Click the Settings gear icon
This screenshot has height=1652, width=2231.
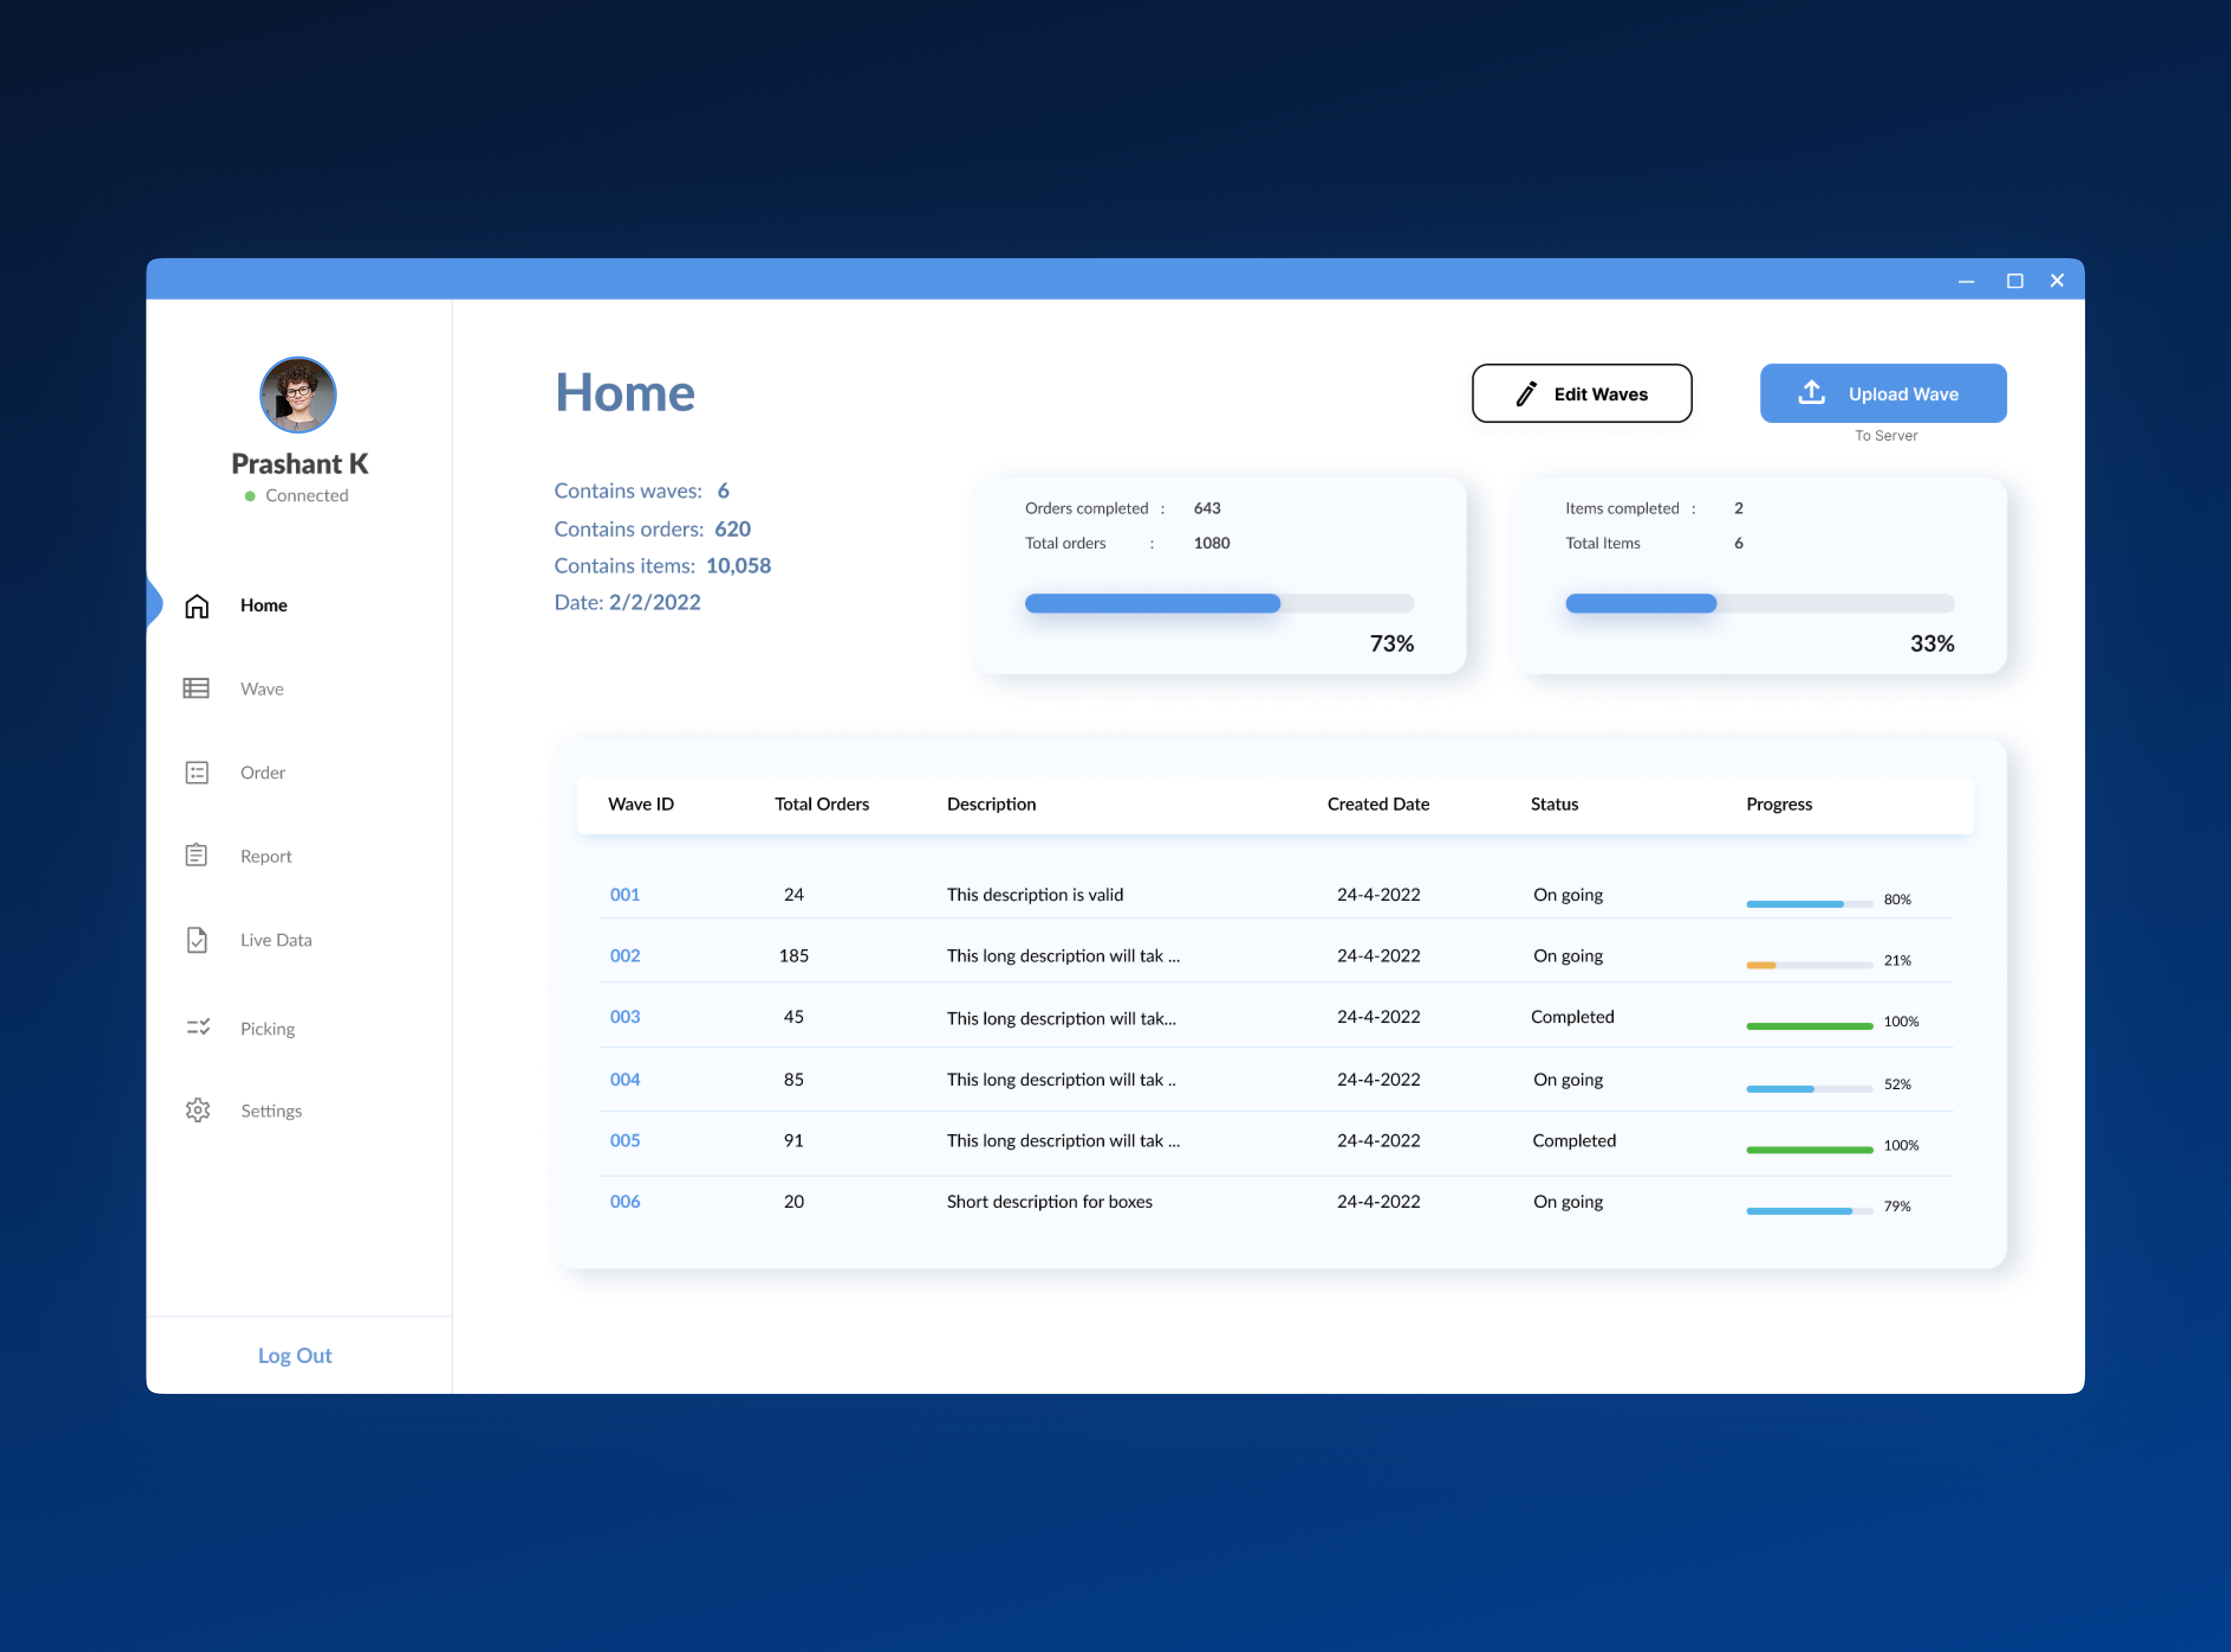[198, 1110]
